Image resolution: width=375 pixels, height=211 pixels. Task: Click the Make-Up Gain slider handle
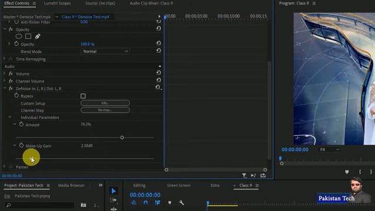[x=30, y=158]
